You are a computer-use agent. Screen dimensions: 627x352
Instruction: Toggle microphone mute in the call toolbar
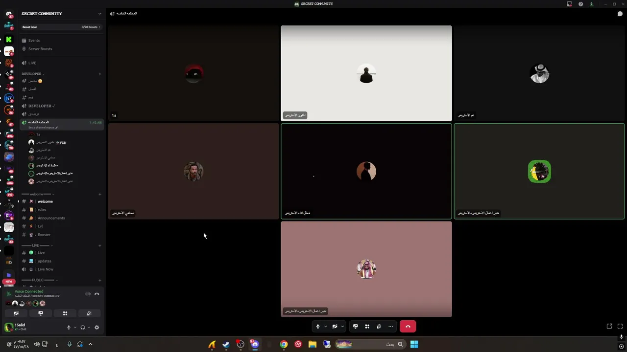[317, 326]
